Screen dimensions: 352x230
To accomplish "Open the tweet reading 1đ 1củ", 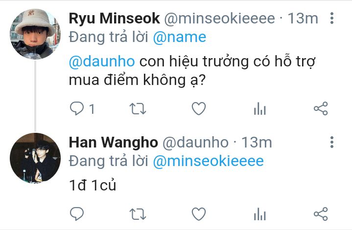I will point(93,186).
